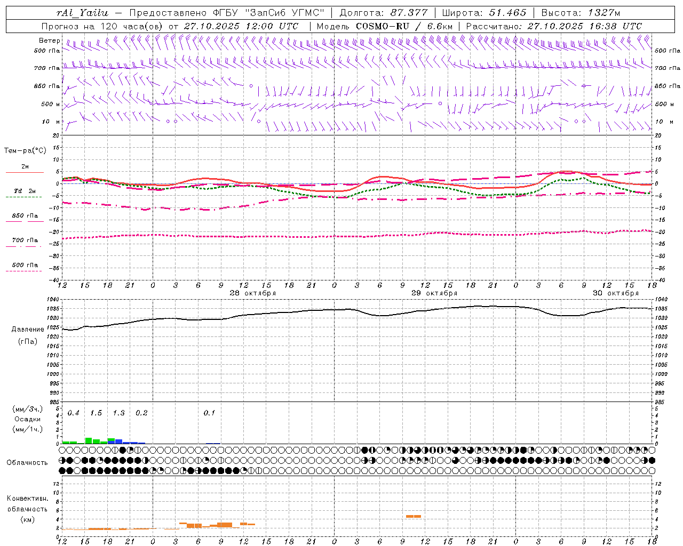Select the "Прогноз на 120 часа(ов)" forecast text
The height and width of the screenshot is (546, 683).
(x=103, y=26)
